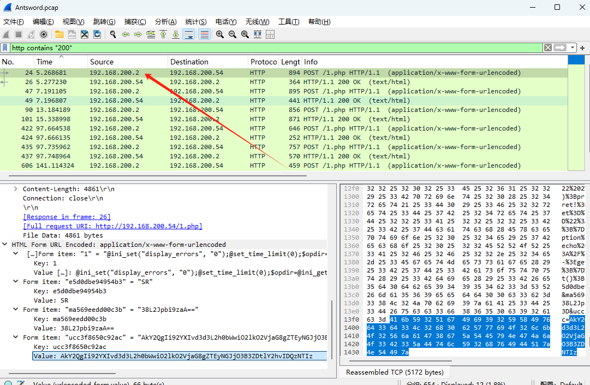Collapse HTML Form URL Encoded section
590x385 pixels.
5,245
